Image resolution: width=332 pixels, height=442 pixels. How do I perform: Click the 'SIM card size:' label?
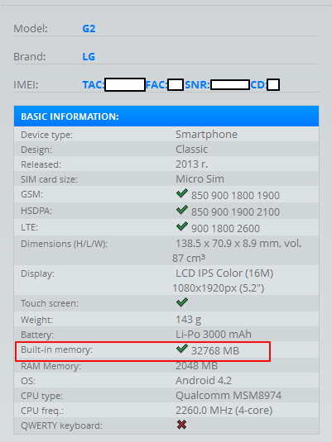pyautogui.click(x=49, y=179)
